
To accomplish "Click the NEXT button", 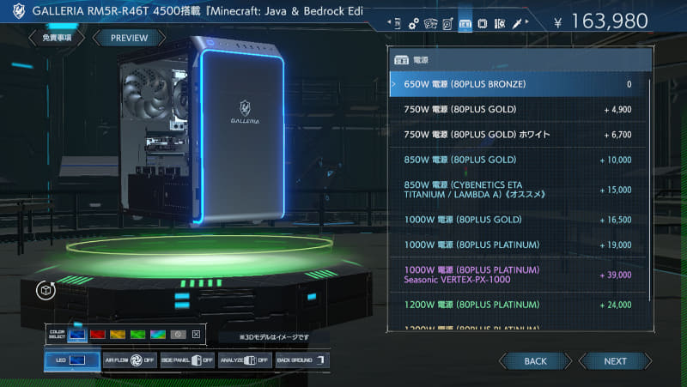I will point(615,361).
